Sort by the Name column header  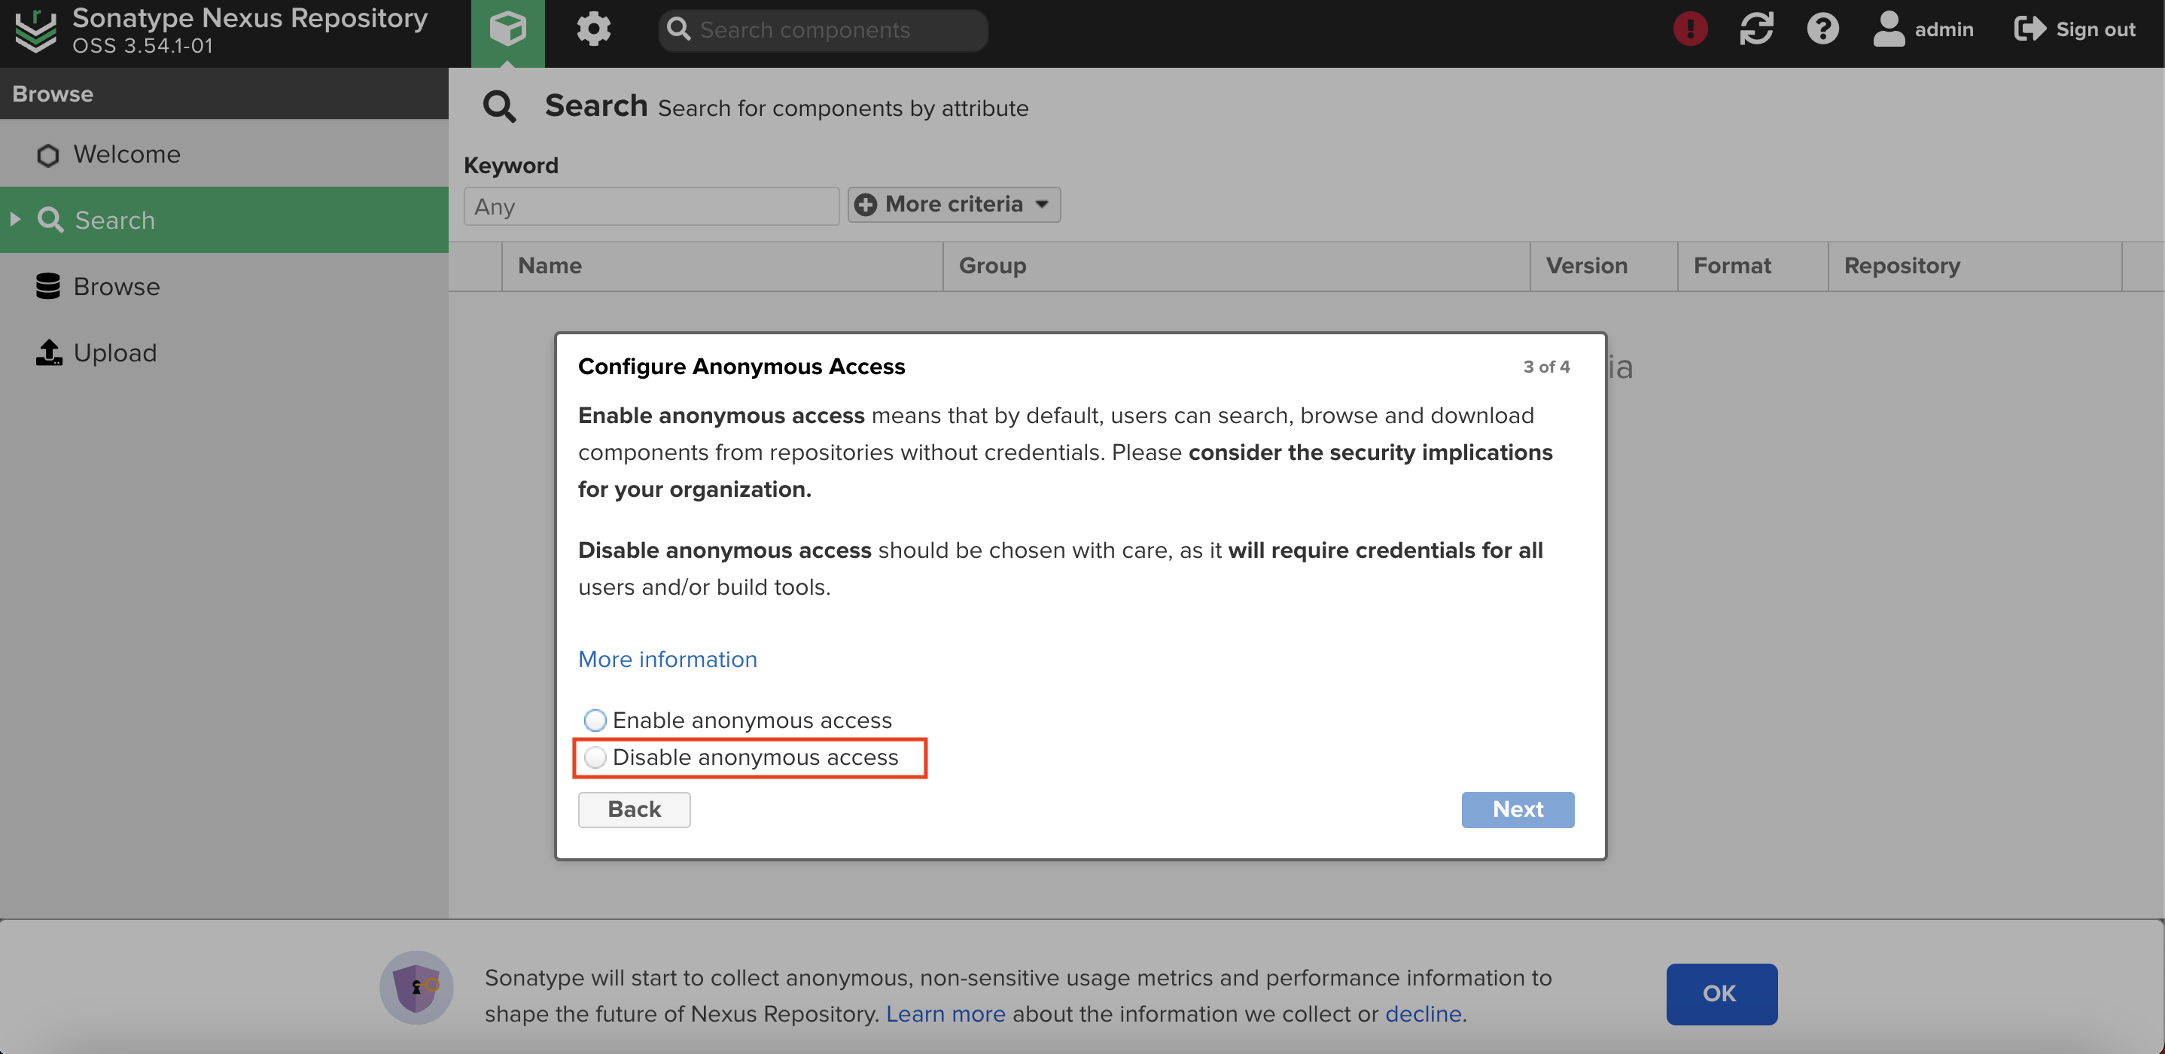click(722, 266)
